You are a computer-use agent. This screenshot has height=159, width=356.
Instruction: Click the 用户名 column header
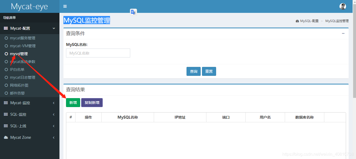tap(265, 117)
